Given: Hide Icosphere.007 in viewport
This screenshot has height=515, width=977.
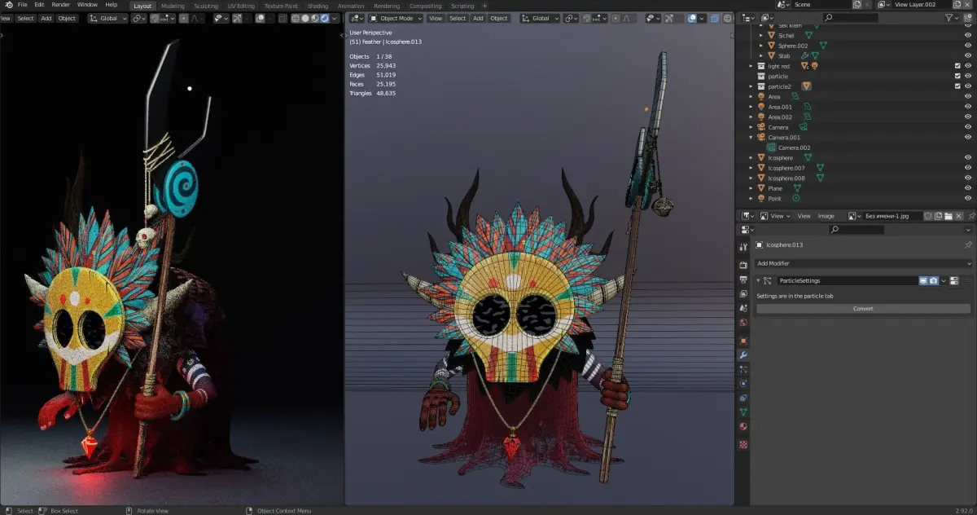Looking at the screenshot, I should [968, 168].
